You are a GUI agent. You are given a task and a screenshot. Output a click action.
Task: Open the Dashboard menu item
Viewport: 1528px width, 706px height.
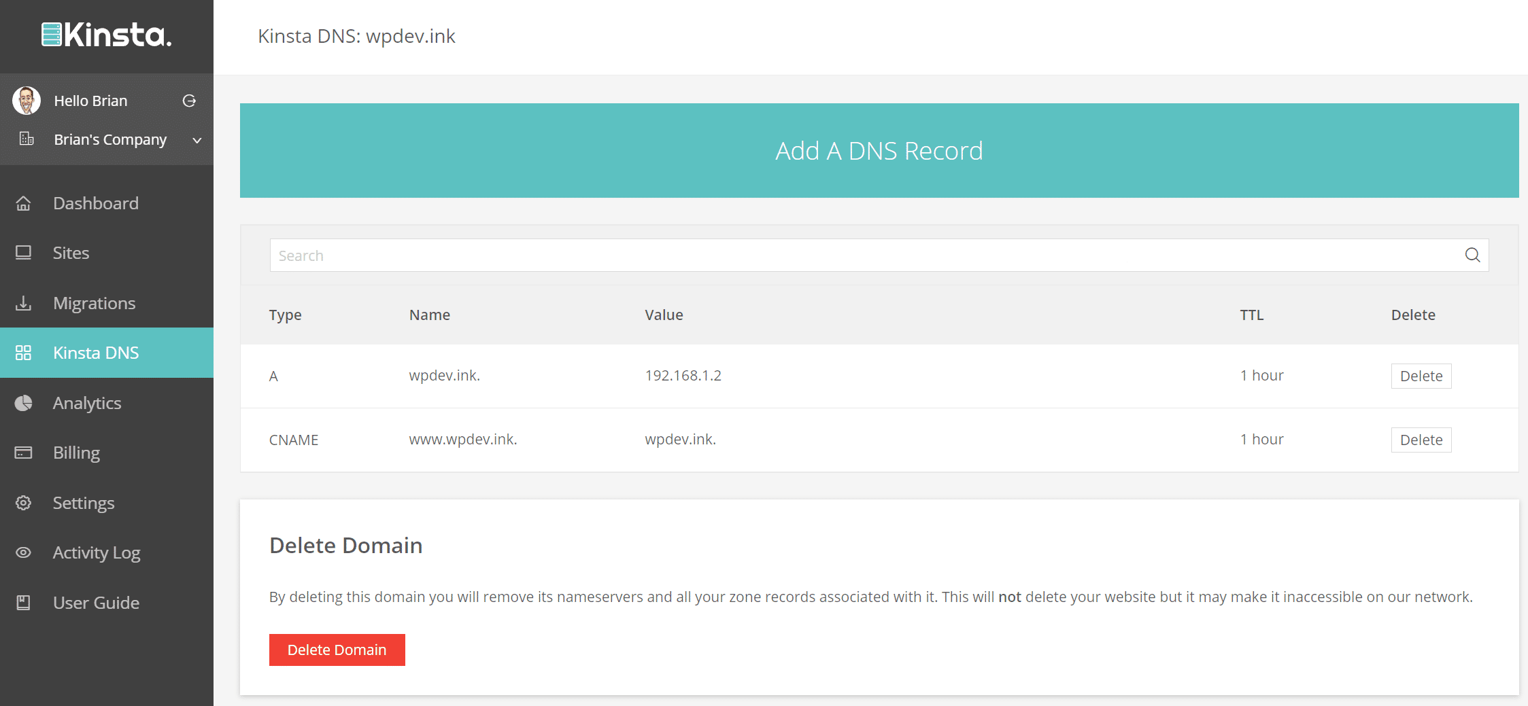coord(107,203)
